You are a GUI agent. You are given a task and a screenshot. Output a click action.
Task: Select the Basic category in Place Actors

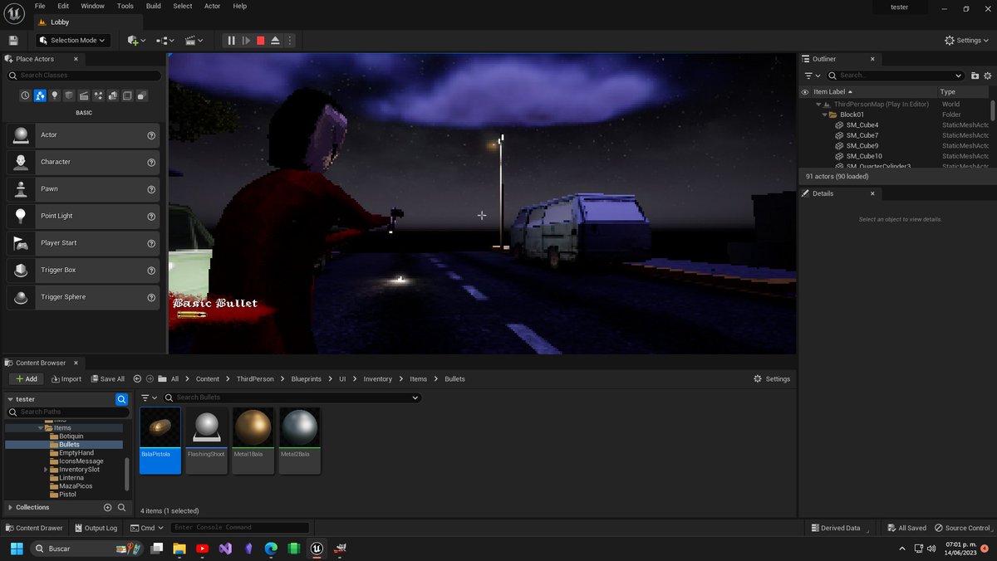40,95
